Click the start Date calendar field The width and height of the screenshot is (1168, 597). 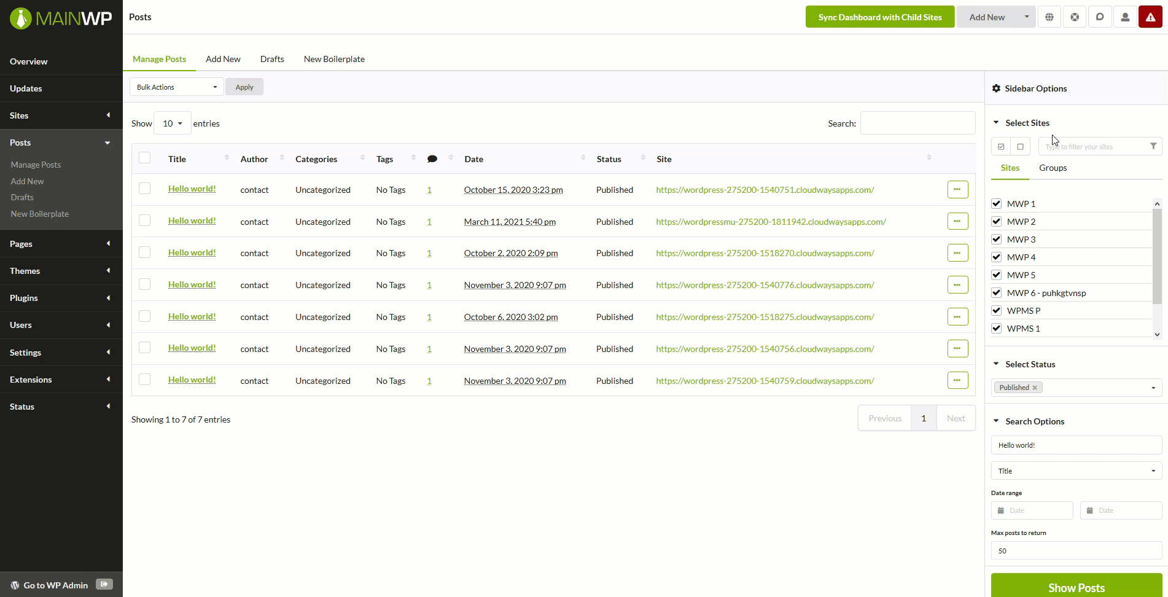click(x=1032, y=510)
